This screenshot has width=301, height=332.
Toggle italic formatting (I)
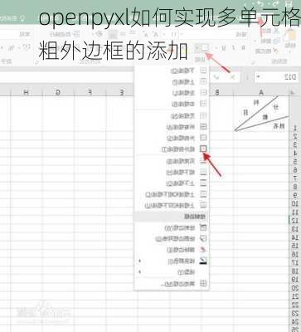click(x=234, y=48)
